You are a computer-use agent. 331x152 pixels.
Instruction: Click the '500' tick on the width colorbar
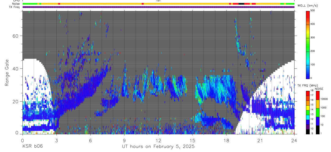313,10
